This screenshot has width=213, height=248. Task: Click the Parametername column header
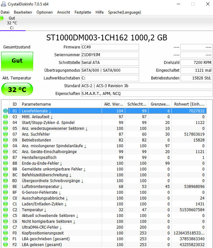61,104
